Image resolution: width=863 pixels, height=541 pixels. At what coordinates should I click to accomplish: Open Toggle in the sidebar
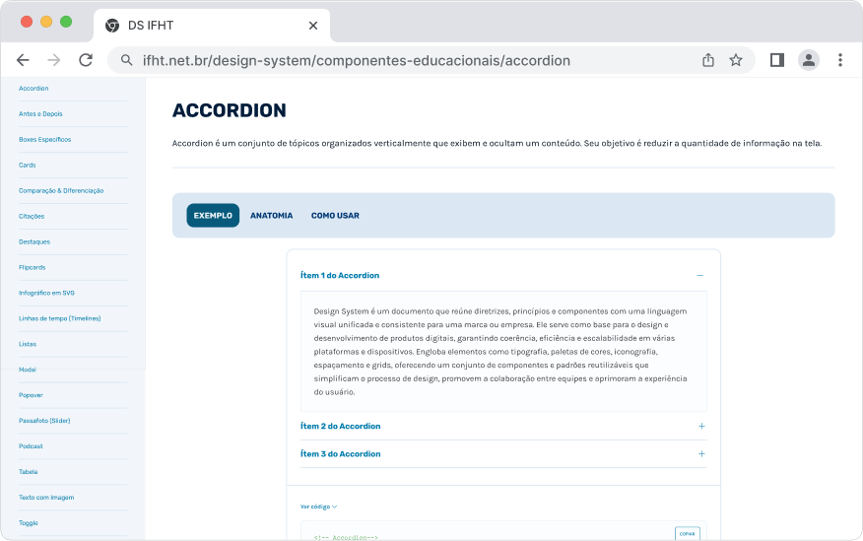click(28, 523)
